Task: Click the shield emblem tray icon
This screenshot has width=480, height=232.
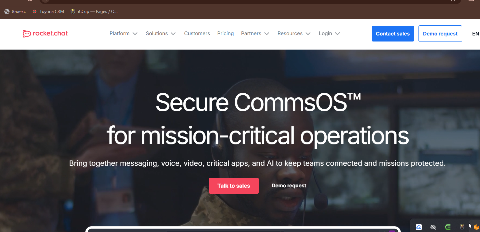Action: [x=462, y=227]
